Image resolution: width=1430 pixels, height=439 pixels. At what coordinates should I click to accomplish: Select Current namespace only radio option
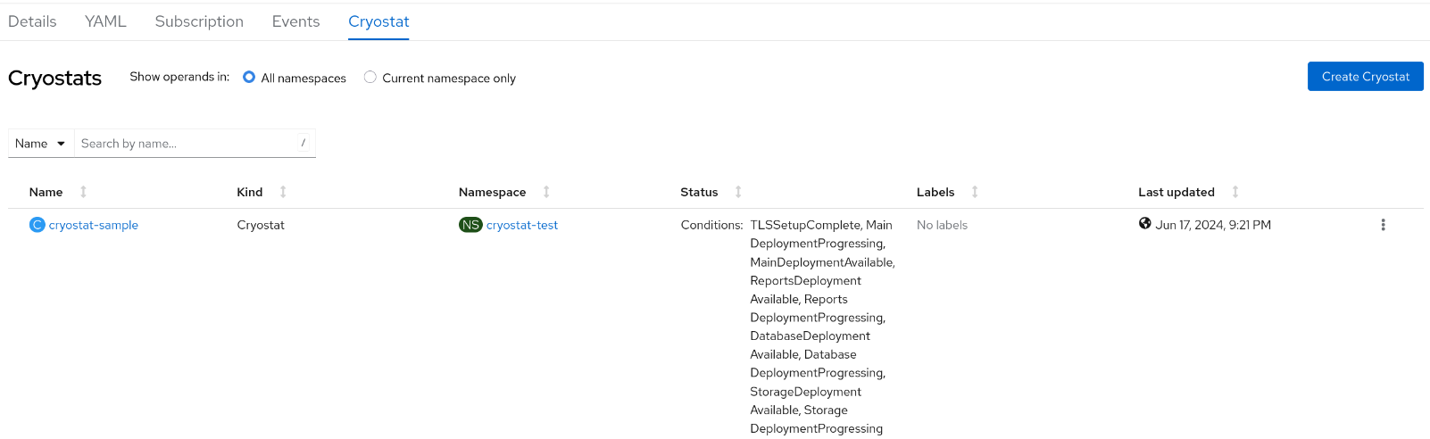coord(370,78)
